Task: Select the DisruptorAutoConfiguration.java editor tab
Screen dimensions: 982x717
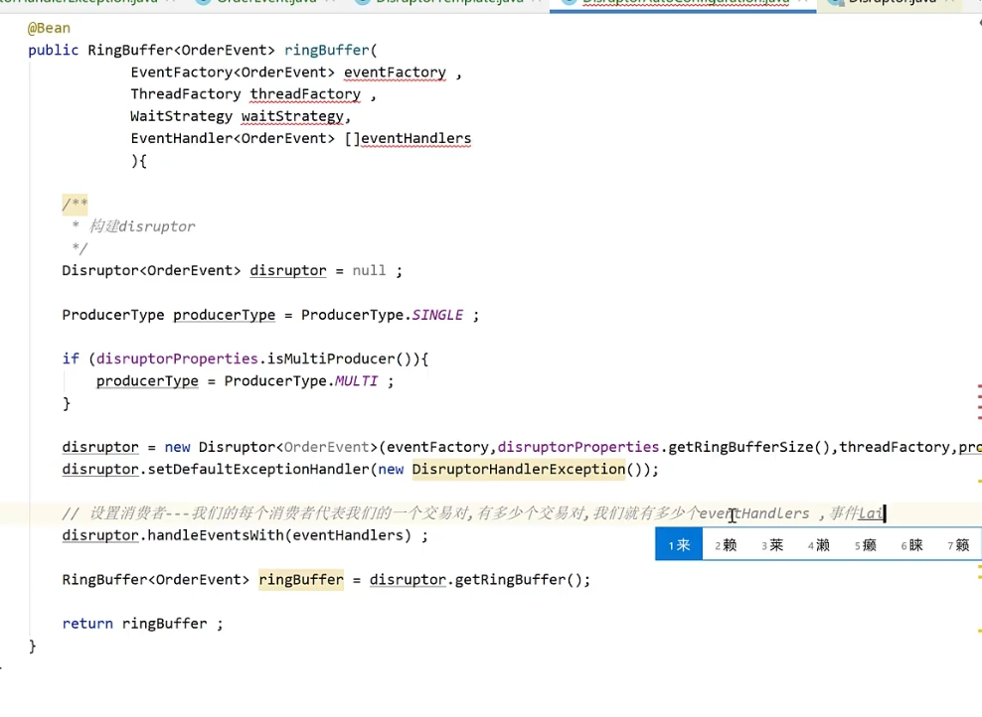Action: (x=684, y=3)
